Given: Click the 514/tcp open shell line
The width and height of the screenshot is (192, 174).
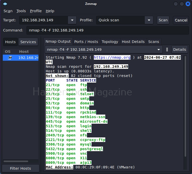Looking at the screenshot, I should [69, 131].
